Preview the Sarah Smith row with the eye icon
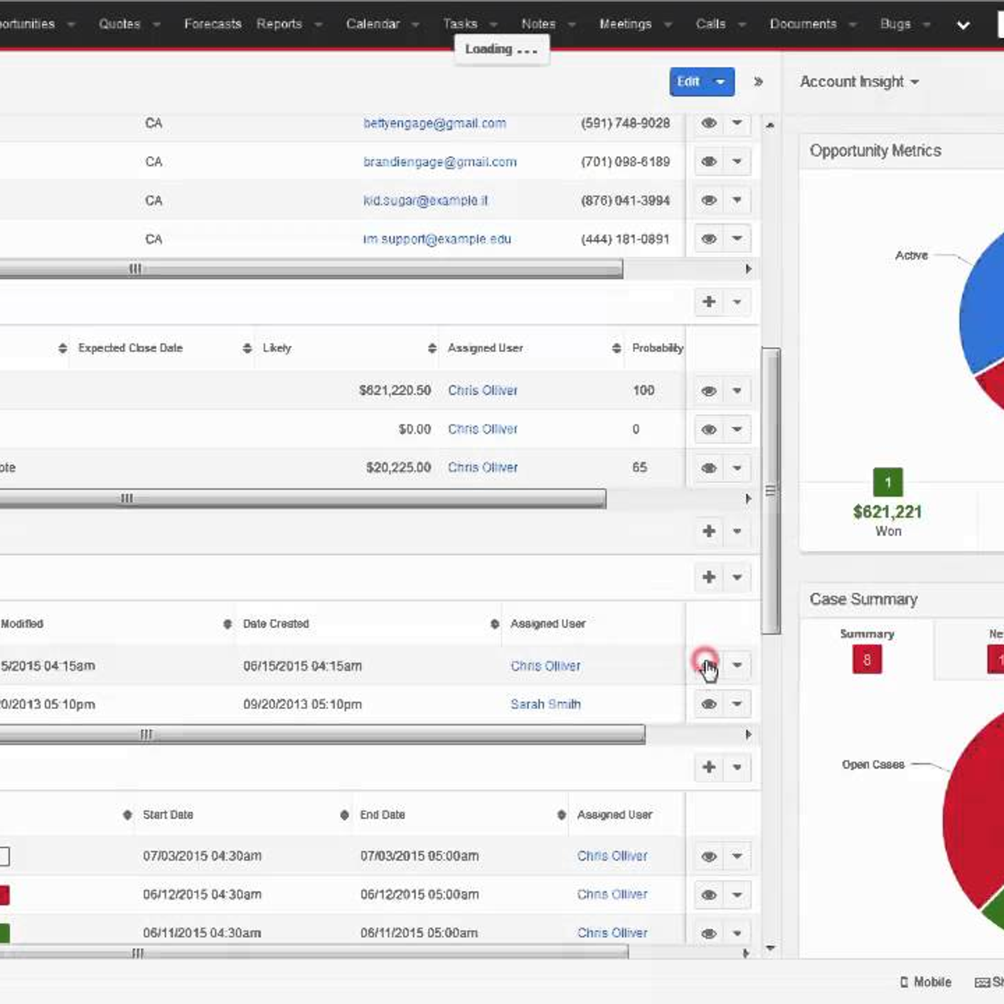Image resolution: width=1004 pixels, height=1004 pixels. [709, 704]
